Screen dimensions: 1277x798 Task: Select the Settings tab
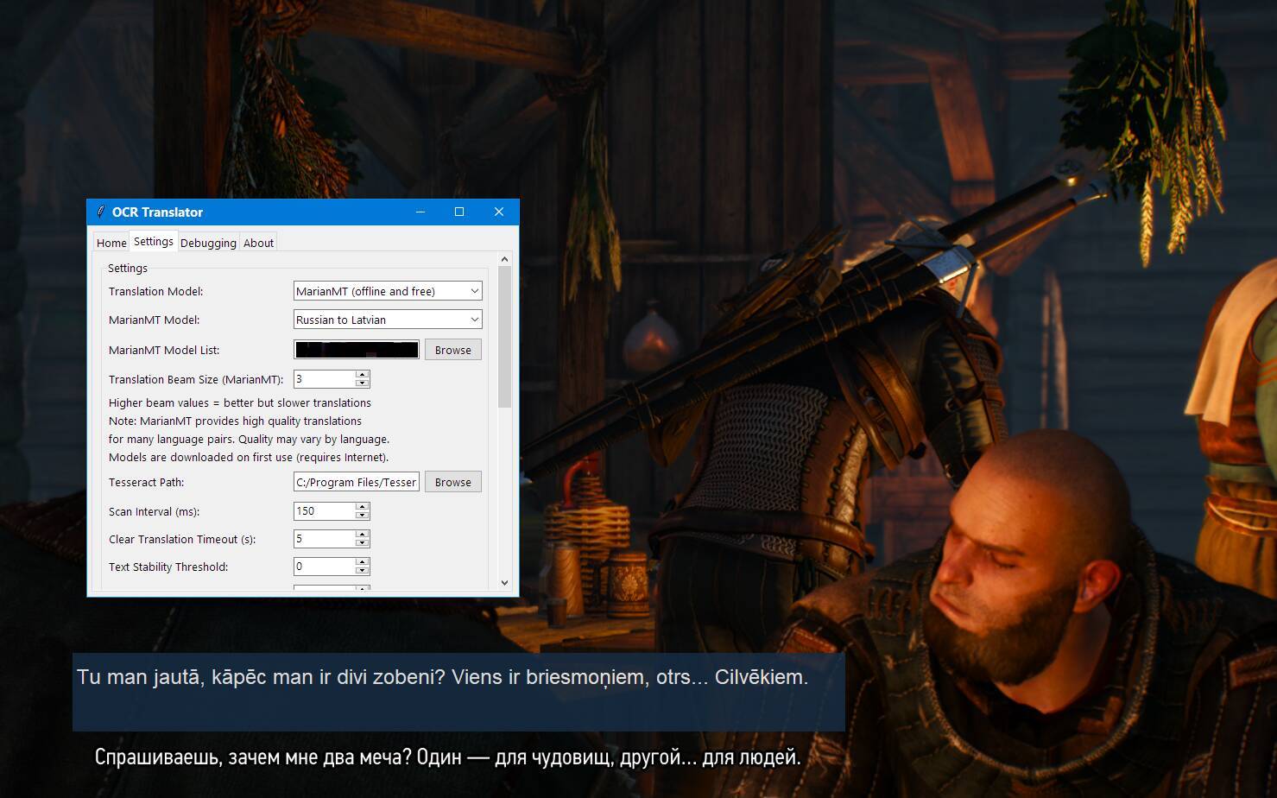coord(154,242)
